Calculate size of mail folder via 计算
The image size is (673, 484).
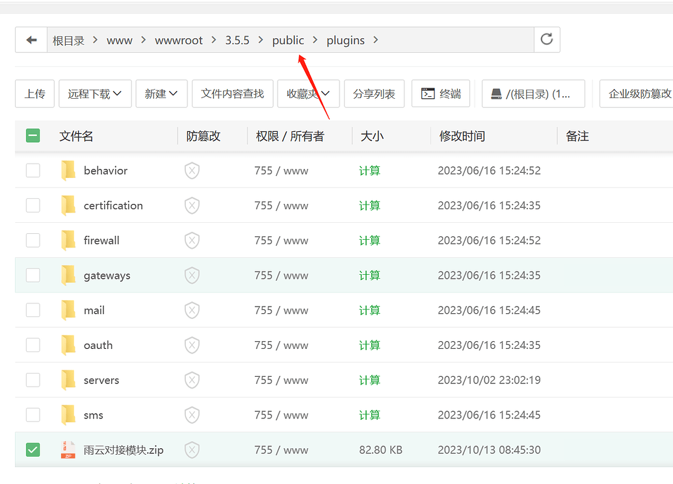(369, 311)
